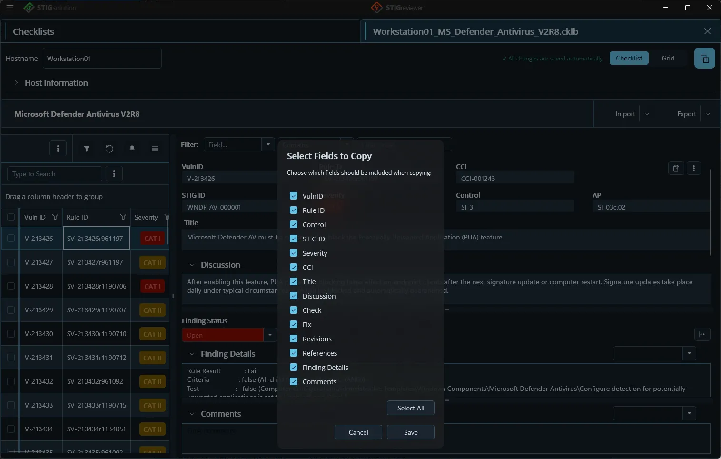Click the Export button

coord(686,114)
